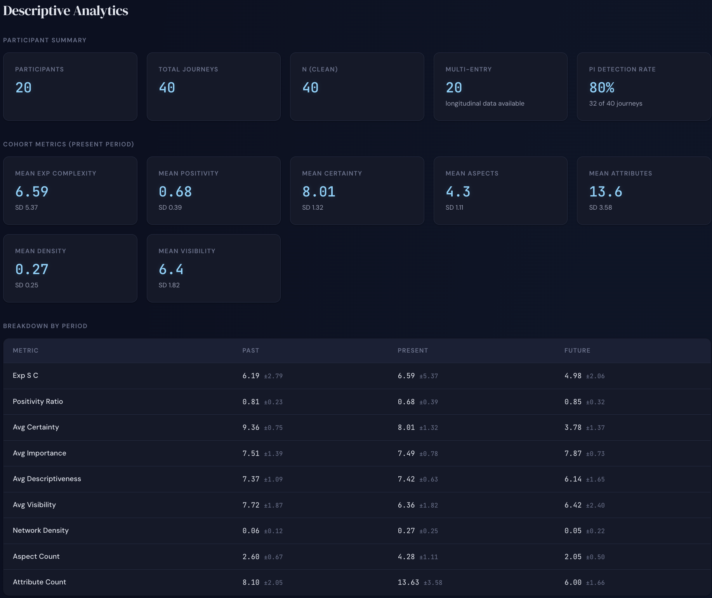Image resolution: width=712 pixels, height=598 pixels.
Task: Select the Avg Certainty row label
Action: tap(36, 427)
